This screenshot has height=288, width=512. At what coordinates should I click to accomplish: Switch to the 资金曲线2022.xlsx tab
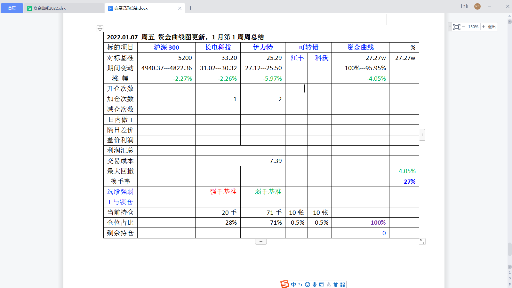coord(47,8)
